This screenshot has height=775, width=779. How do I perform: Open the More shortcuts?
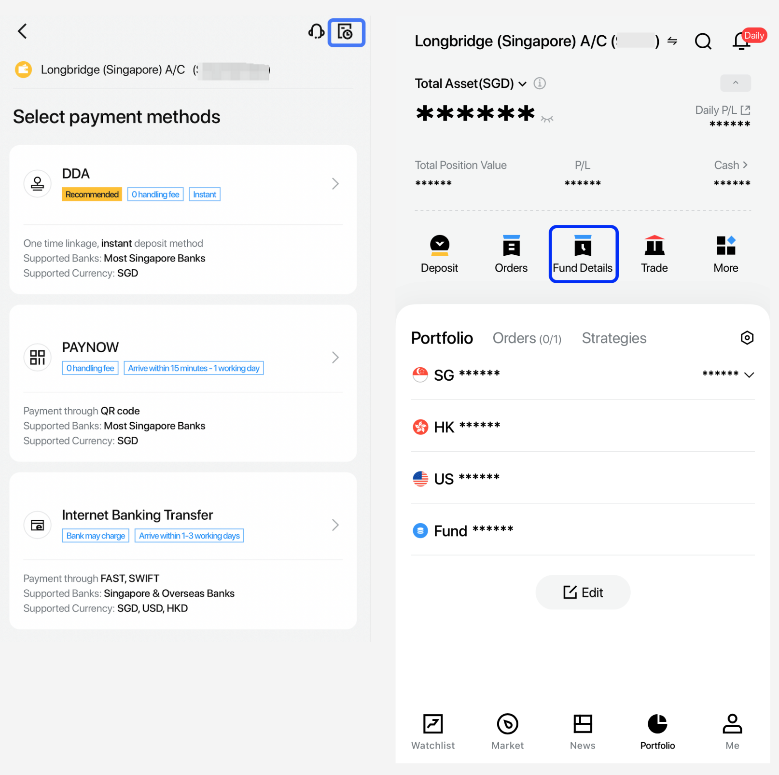[726, 254]
